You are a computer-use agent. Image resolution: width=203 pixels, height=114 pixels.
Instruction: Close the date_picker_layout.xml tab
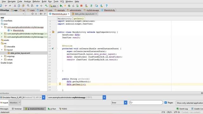[x=96, y=14]
